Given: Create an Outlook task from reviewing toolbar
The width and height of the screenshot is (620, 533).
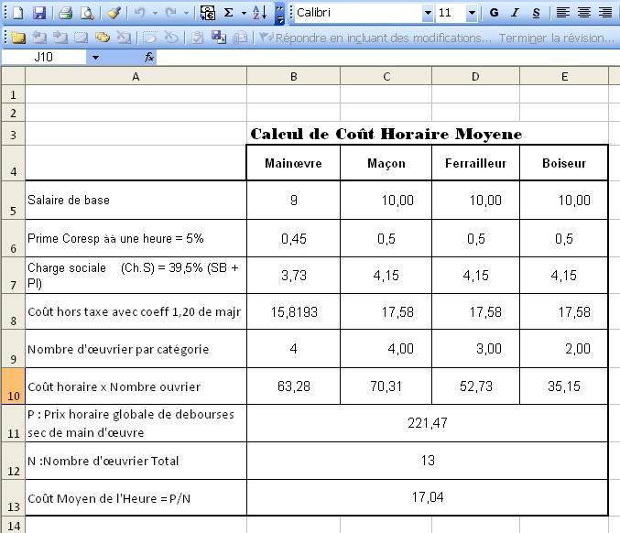Looking at the screenshot, I should [x=197, y=38].
